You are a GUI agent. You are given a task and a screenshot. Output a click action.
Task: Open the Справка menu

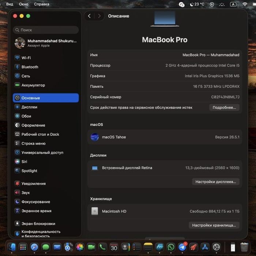[41, 4]
